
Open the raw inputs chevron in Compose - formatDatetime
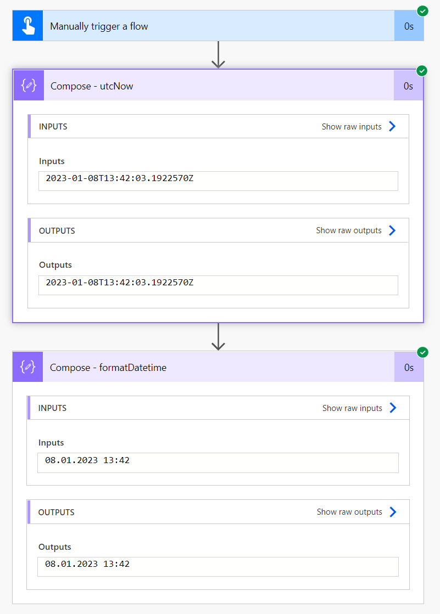pyautogui.click(x=393, y=408)
